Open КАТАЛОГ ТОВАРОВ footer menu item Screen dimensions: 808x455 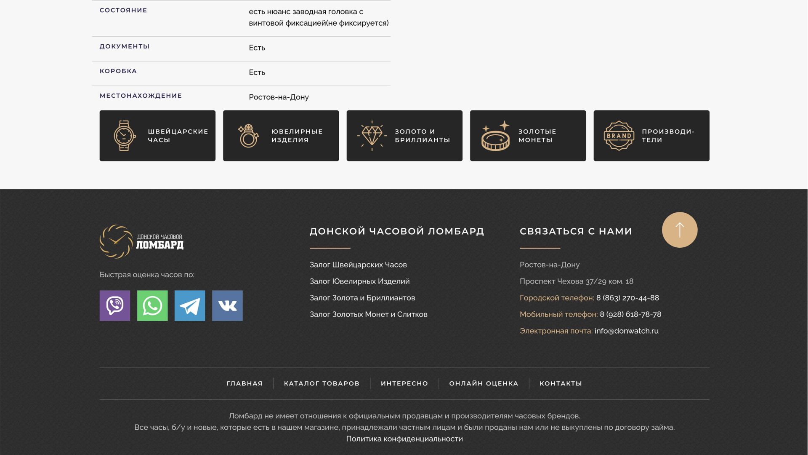coord(322,383)
